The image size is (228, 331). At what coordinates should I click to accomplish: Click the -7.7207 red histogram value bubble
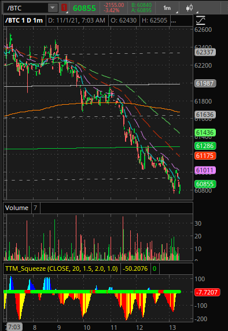(x=207, y=292)
